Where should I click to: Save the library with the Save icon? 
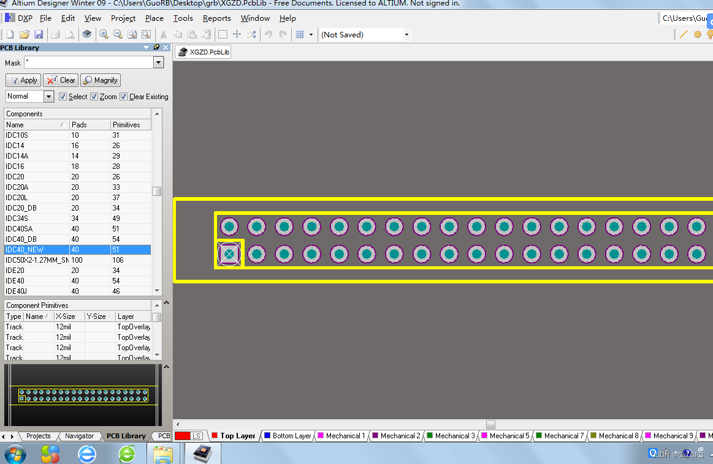39,34
